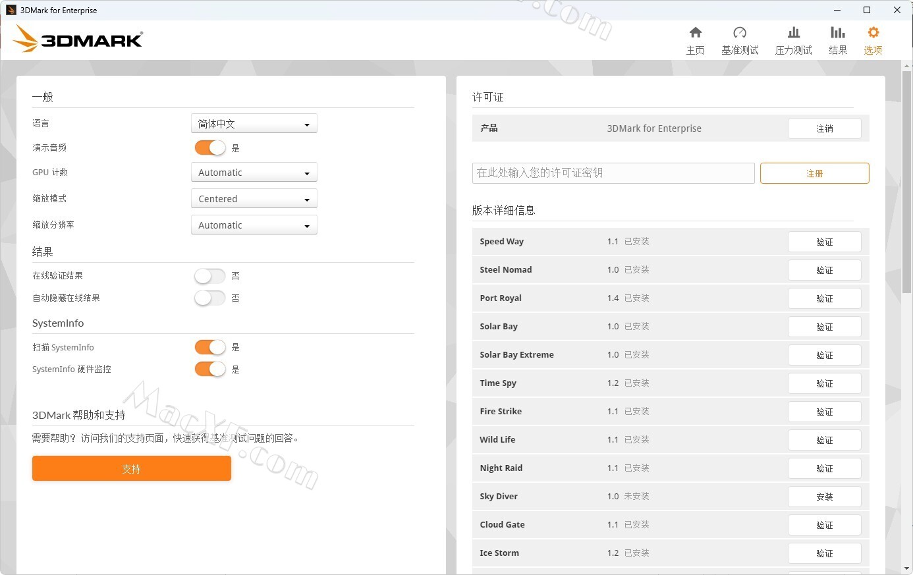913x575 pixels.
Task: Open the language (语言) dropdown
Action: (254, 124)
